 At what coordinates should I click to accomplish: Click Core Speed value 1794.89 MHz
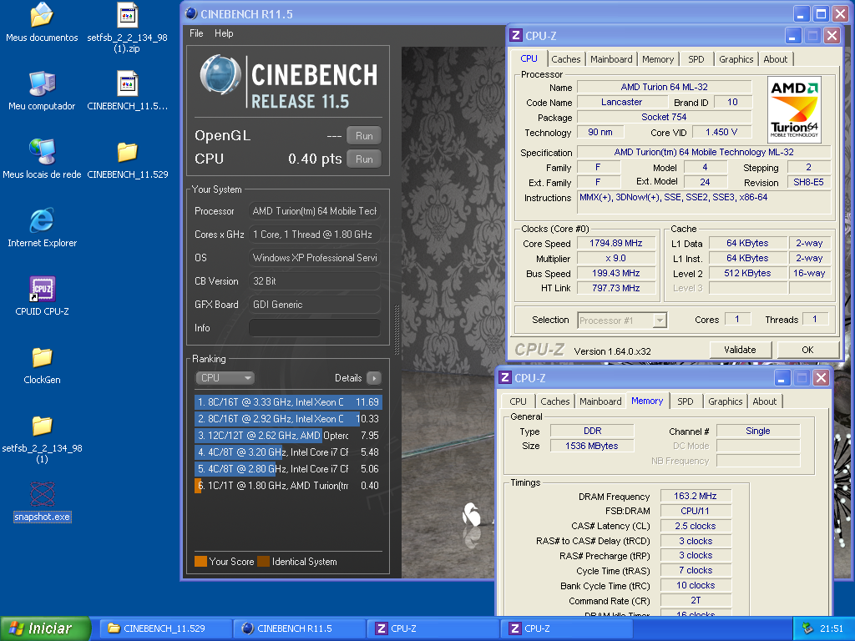pos(616,243)
